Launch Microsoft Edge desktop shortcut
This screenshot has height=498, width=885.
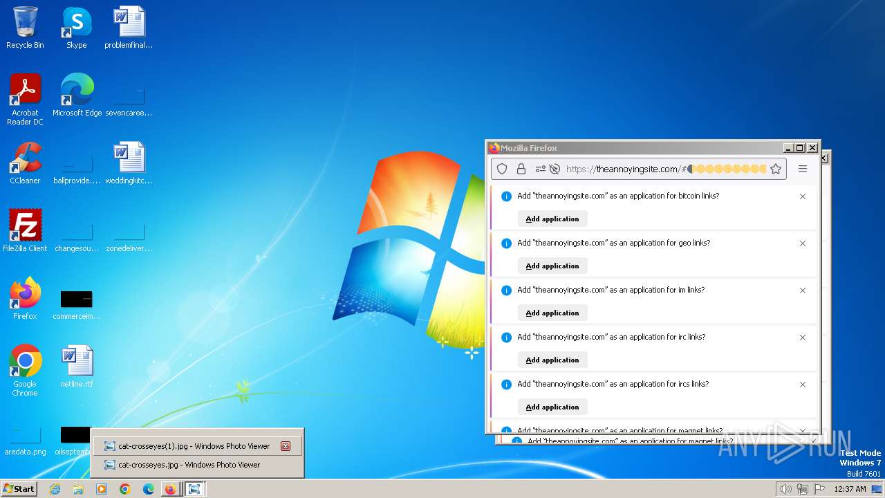coord(77,95)
